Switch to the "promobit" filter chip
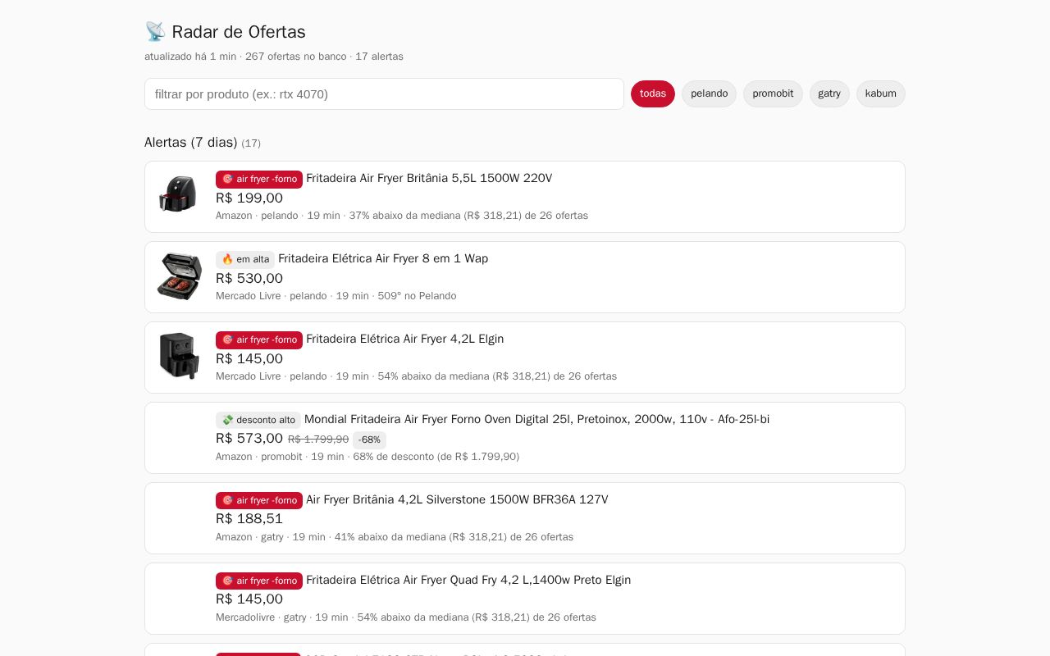 tap(773, 93)
